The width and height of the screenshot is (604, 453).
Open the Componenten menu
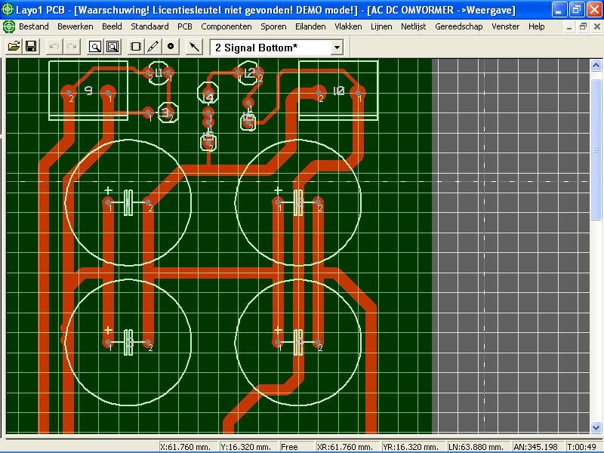point(226,26)
